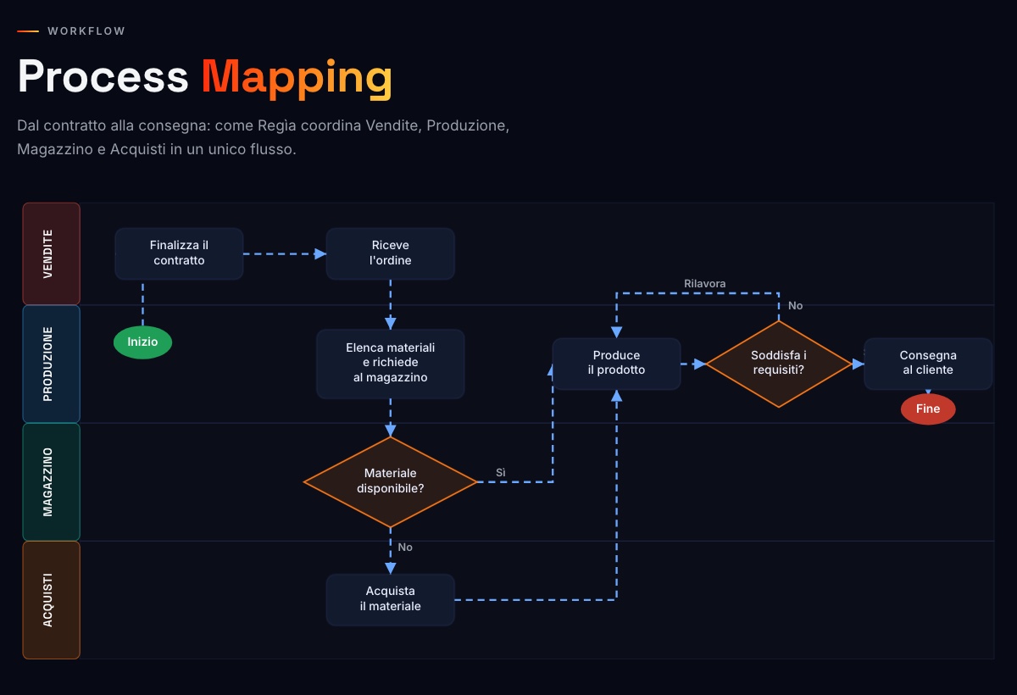Click the 'Acquista il materiale' step box
The image size is (1017, 695).
pyautogui.click(x=391, y=599)
